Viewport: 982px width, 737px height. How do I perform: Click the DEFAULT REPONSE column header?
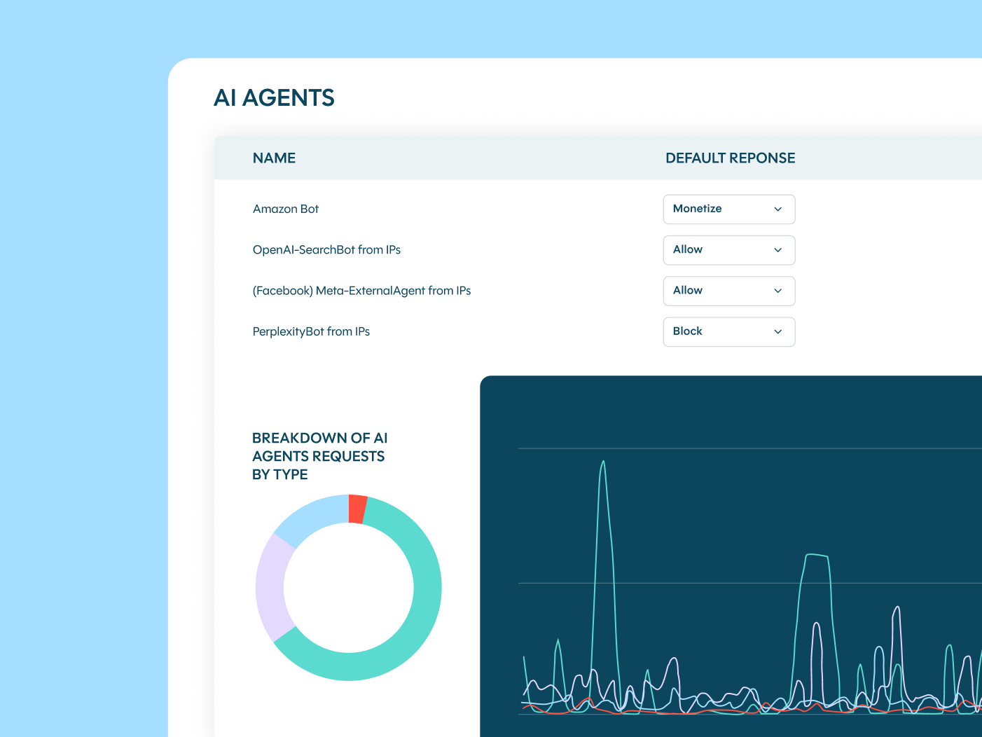click(730, 158)
